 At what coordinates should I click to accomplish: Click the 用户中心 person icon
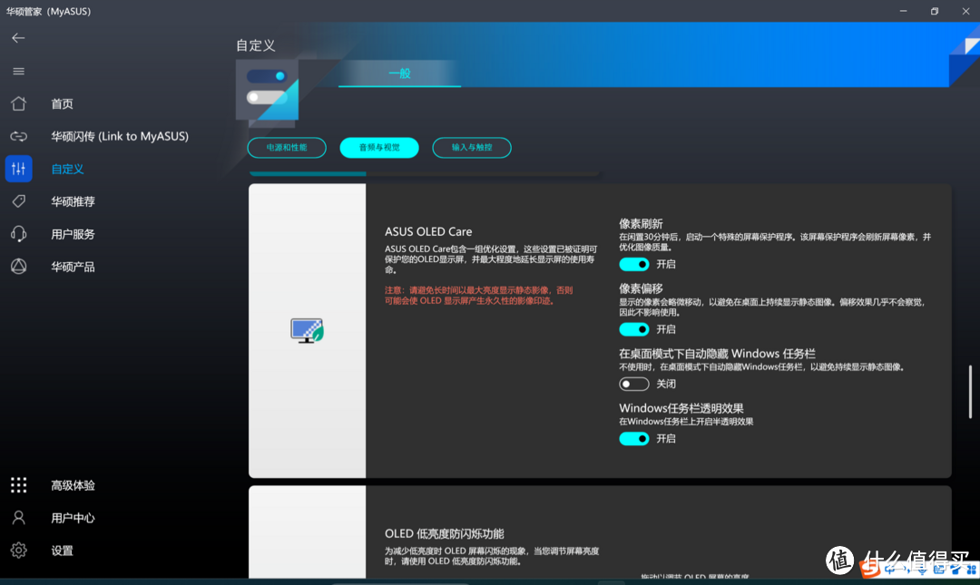click(19, 518)
